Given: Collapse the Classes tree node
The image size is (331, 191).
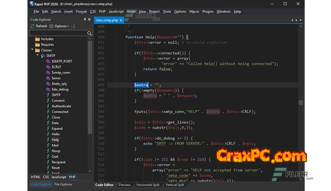Looking at the screenshot, I should [x=32, y=50].
